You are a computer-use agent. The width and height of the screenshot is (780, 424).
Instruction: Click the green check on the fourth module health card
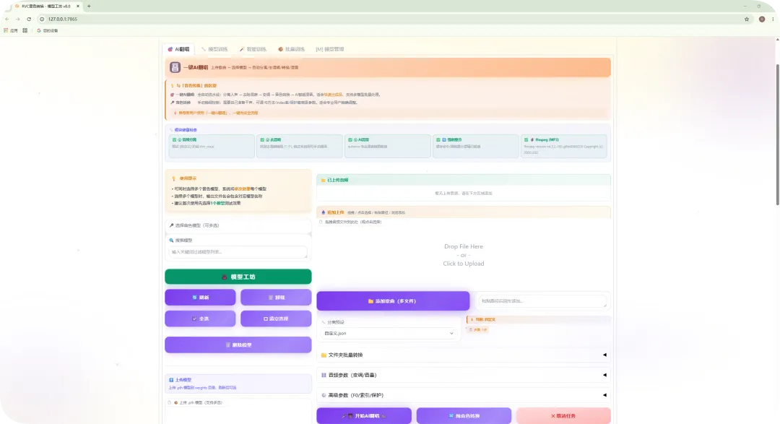(438, 140)
